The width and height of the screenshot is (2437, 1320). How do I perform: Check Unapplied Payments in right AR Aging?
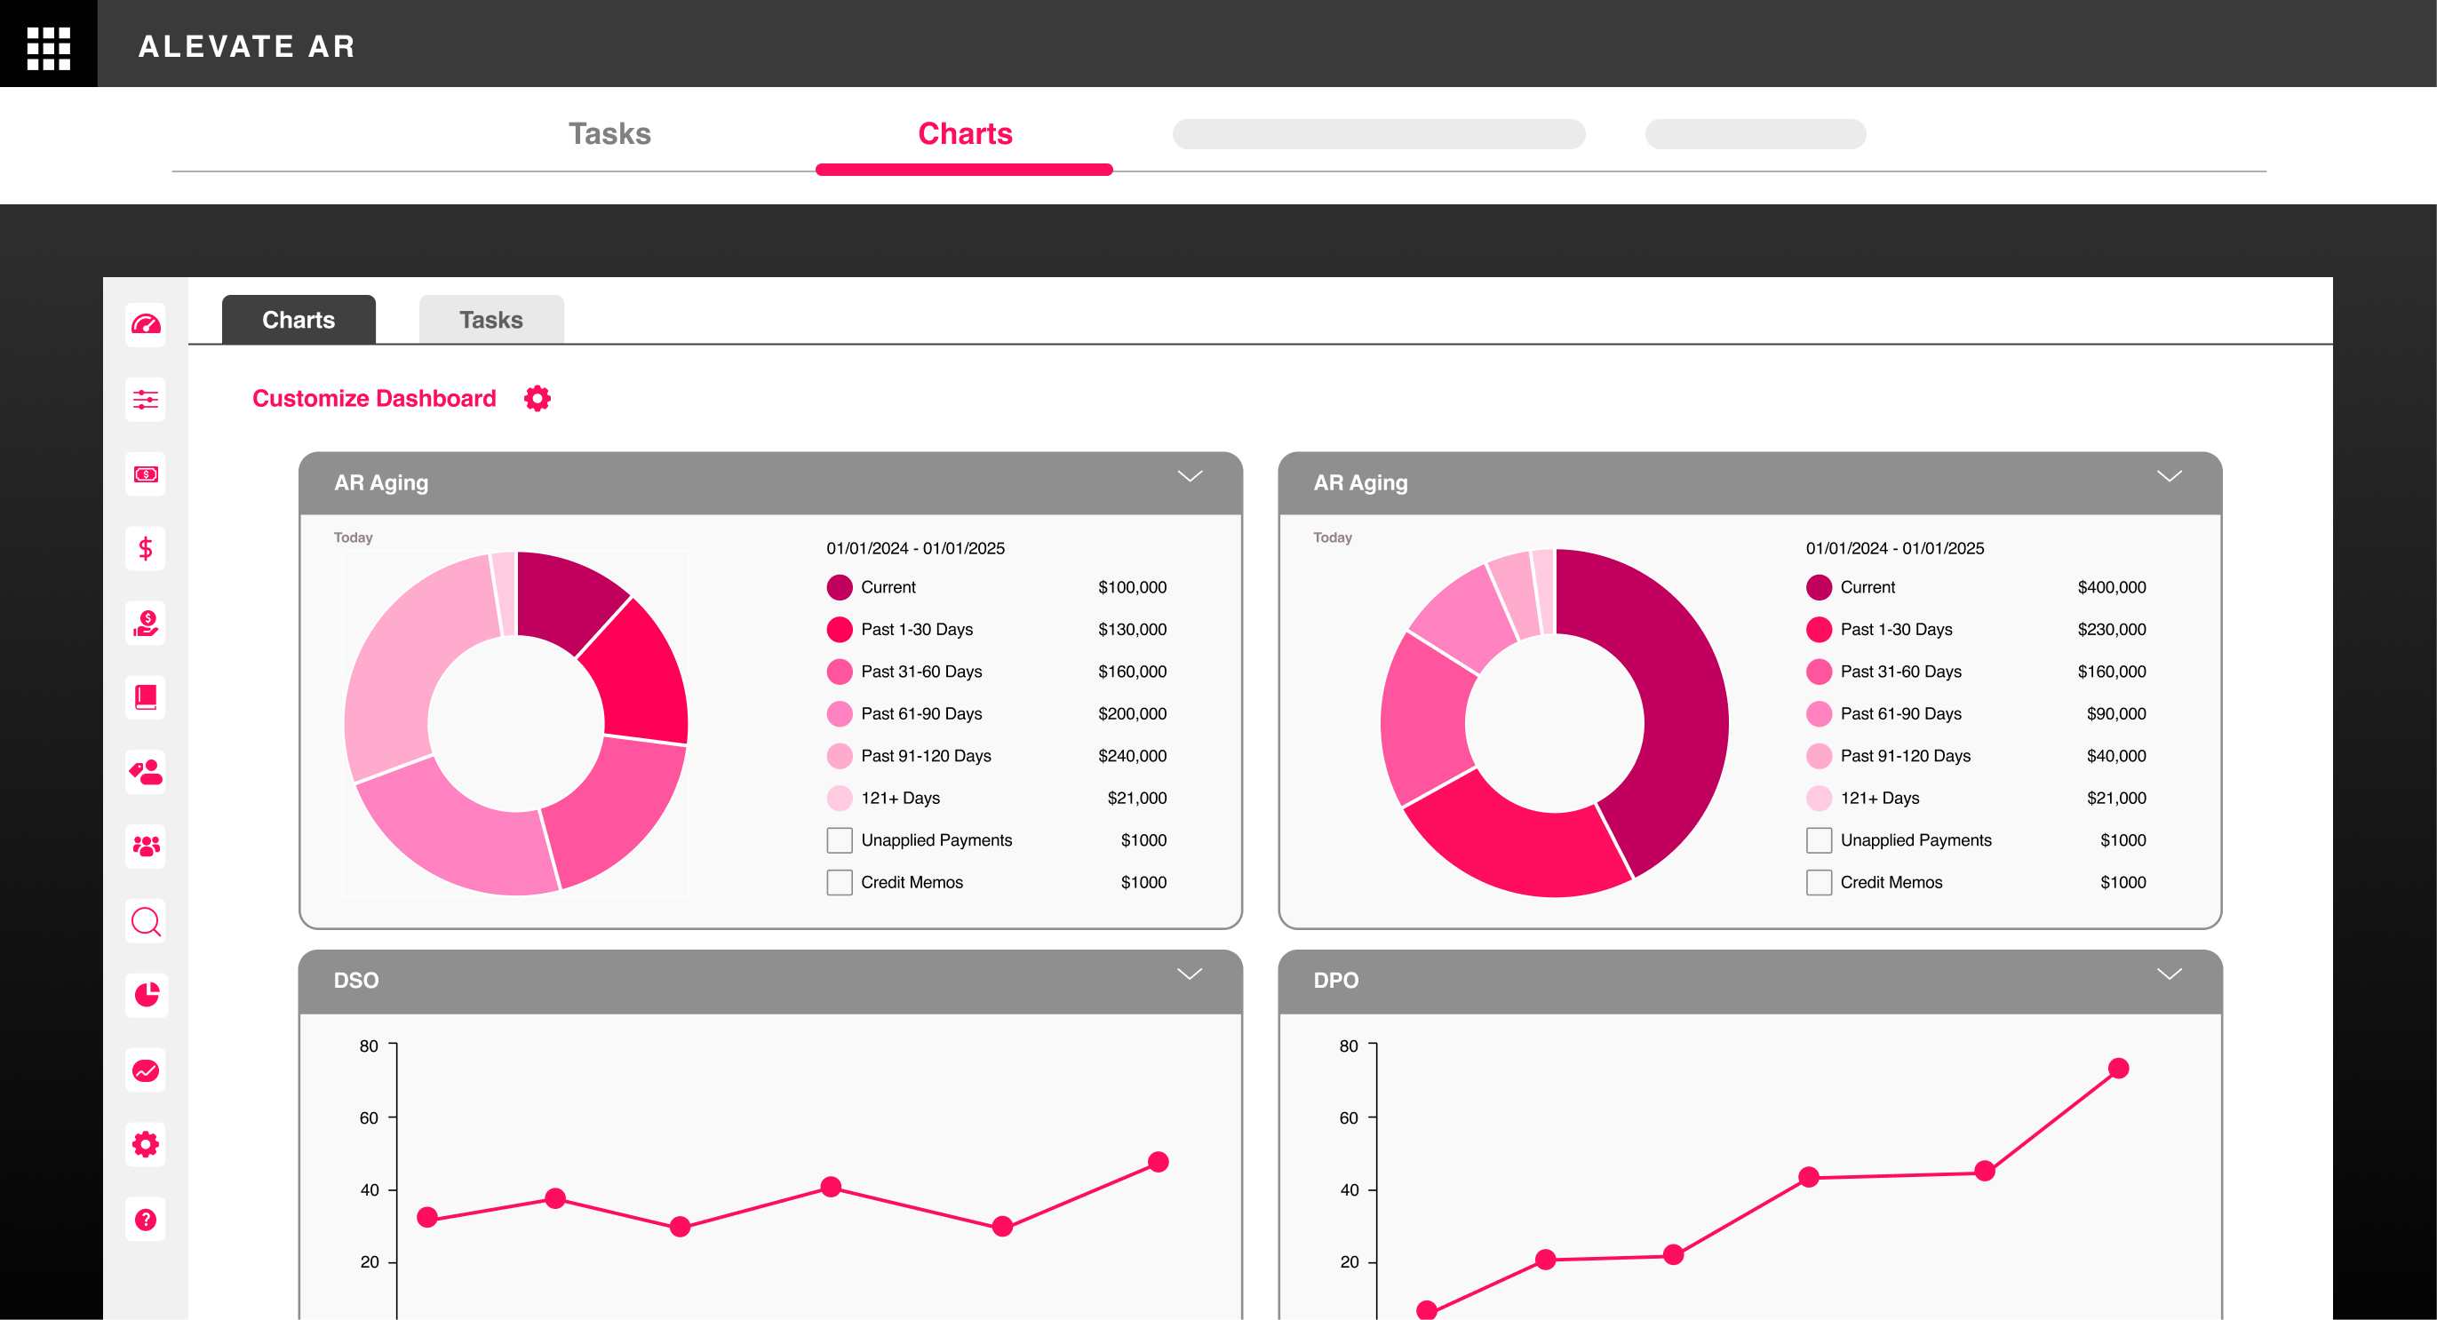[1819, 839]
